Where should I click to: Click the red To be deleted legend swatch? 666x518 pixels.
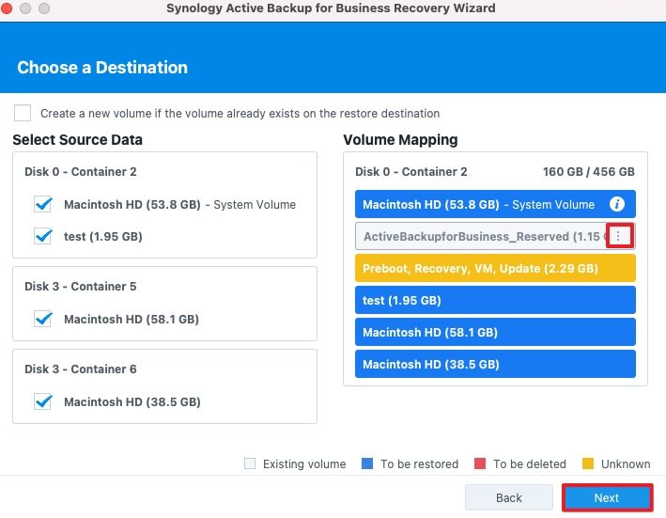[480, 463]
